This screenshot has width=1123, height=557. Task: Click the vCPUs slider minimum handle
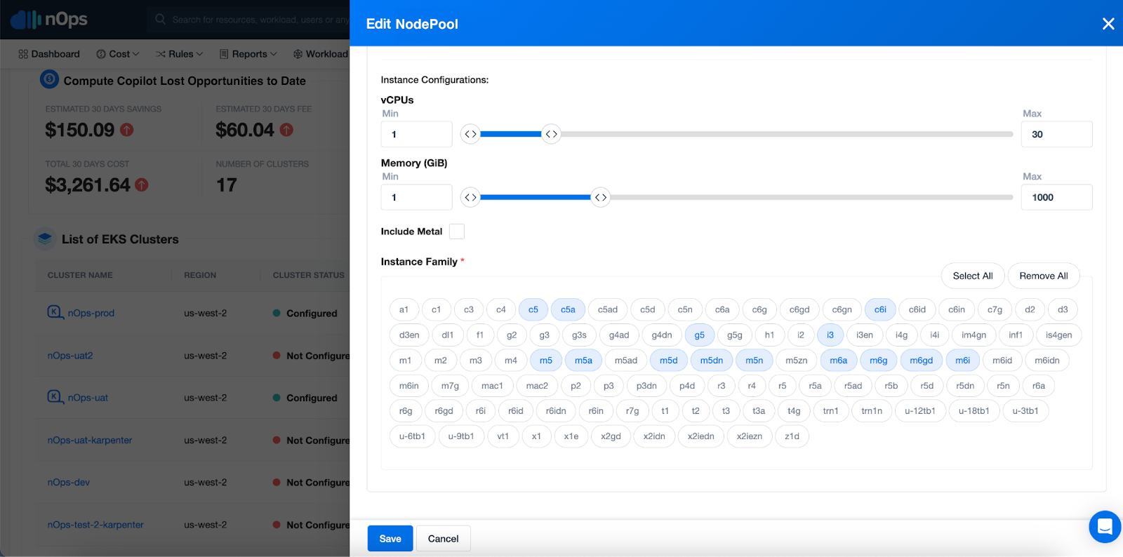click(x=470, y=134)
